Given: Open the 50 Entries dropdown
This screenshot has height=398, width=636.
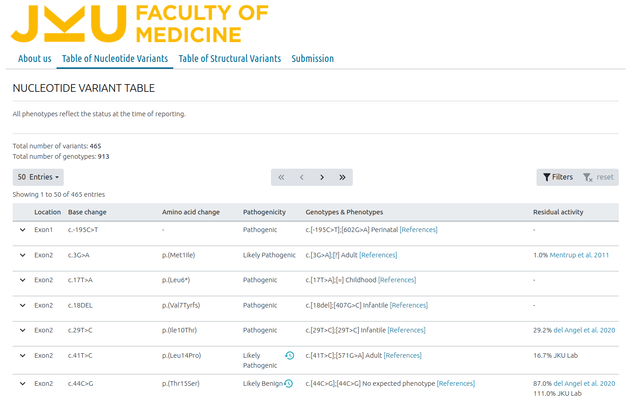Looking at the screenshot, I should 38,177.
